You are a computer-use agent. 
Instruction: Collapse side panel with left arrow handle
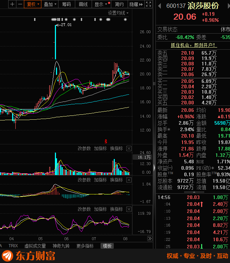point(154,168)
